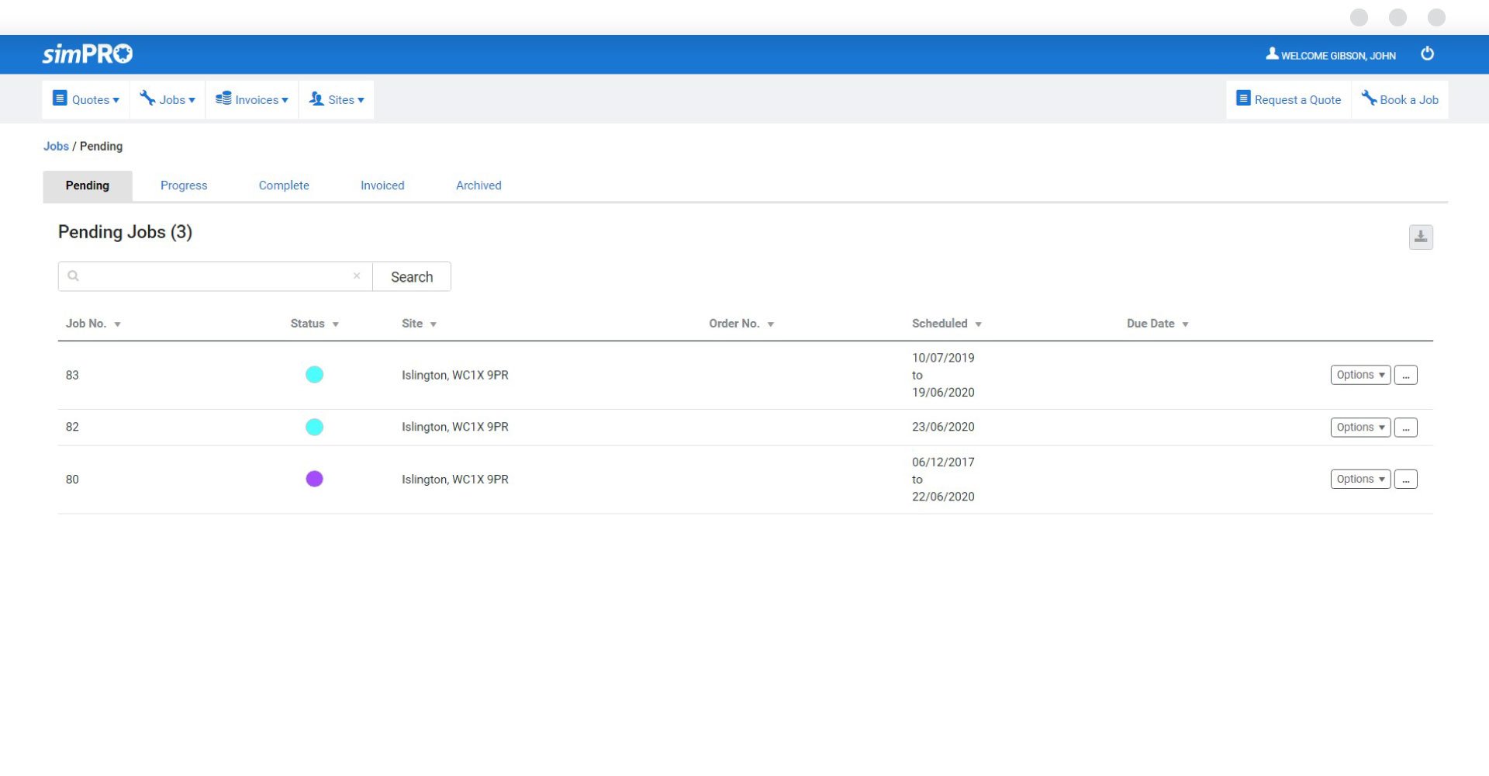1489x776 pixels.
Task: Open the Archived jobs tab
Action: tap(478, 185)
